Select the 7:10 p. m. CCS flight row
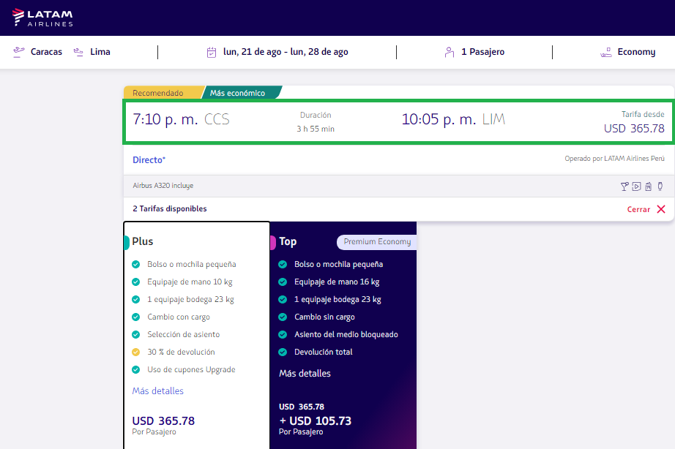The image size is (675, 449). 398,121
